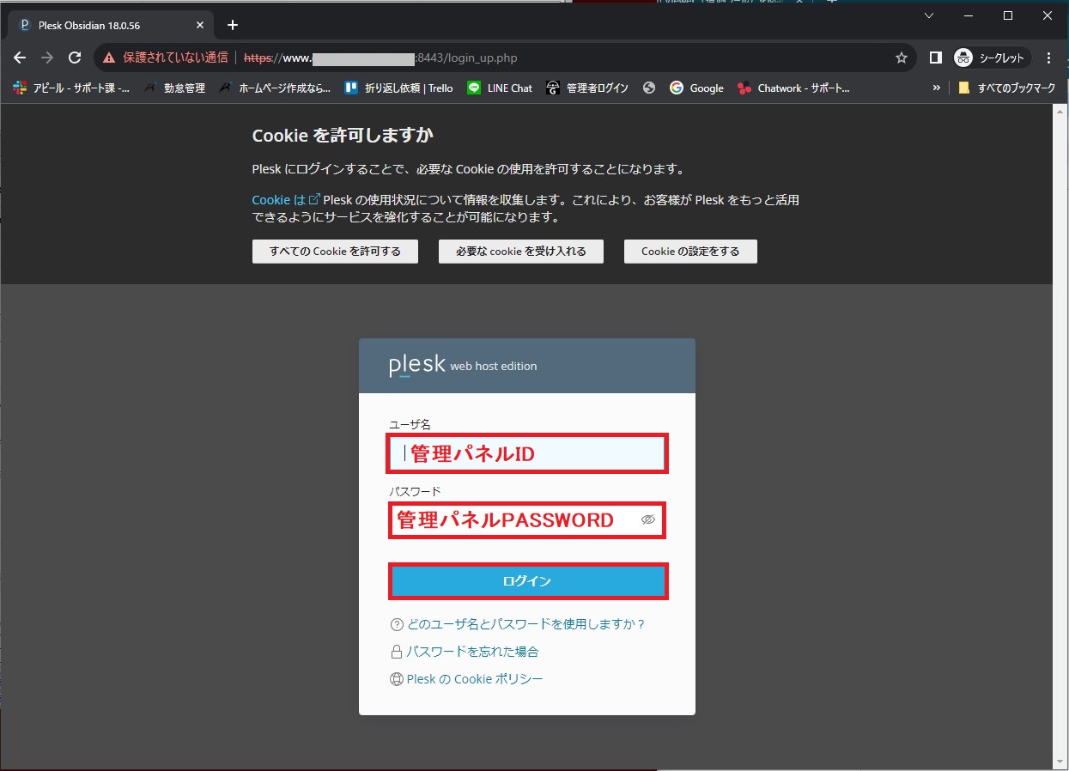Open the LINE Chat bookmark
The image size is (1069, 771).
500,88
